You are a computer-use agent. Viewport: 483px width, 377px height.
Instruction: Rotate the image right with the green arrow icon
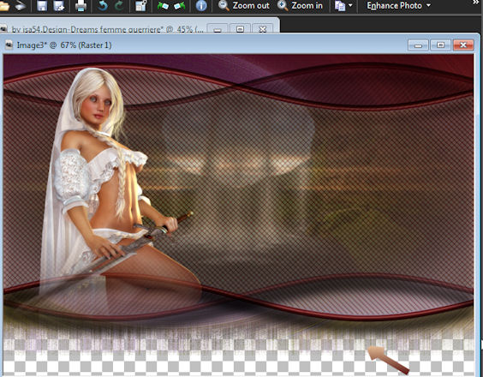(x=180, y=5)
